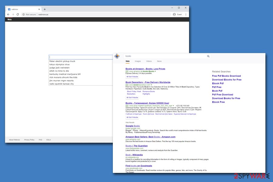The height and width of the screenshot is (182, 273).
Task: Choose suggestion kentucky medical marijuana bill
Action: (x=65, y=74)
